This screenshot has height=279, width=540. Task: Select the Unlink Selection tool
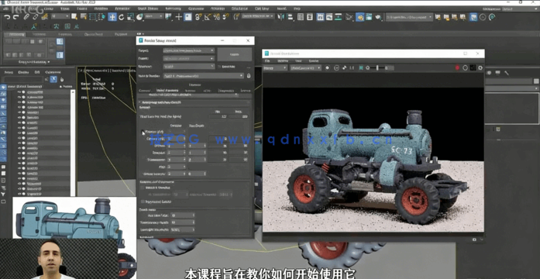pyautogui.click(x=35, y=17)
